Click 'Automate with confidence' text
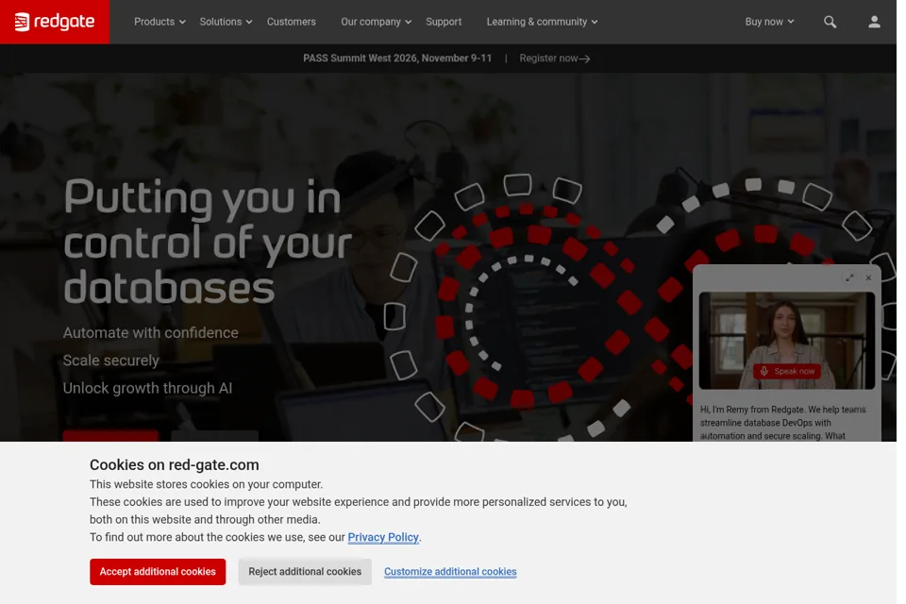Viewport: 906px width, 604px height. click(x=151, y=333)
